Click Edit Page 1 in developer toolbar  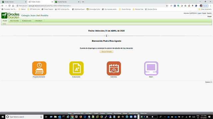point(89,113)
